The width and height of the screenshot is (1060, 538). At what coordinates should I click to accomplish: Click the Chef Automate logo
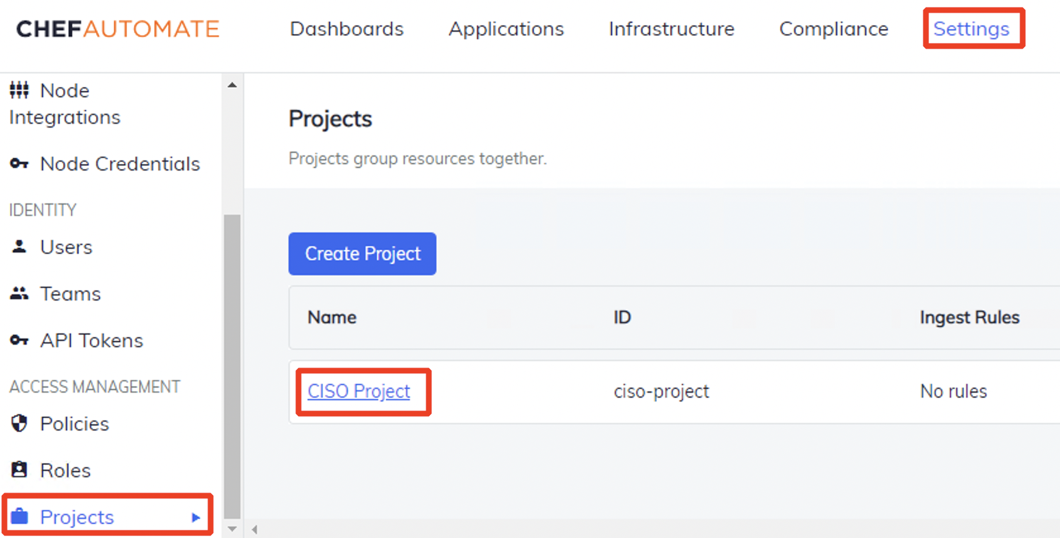(x=118, y=29)
